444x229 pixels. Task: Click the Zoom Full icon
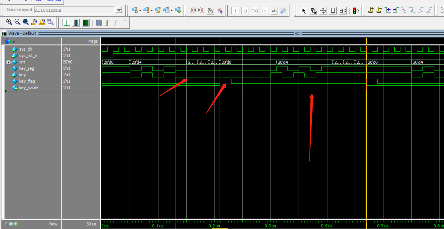click(x=26, y=22)
